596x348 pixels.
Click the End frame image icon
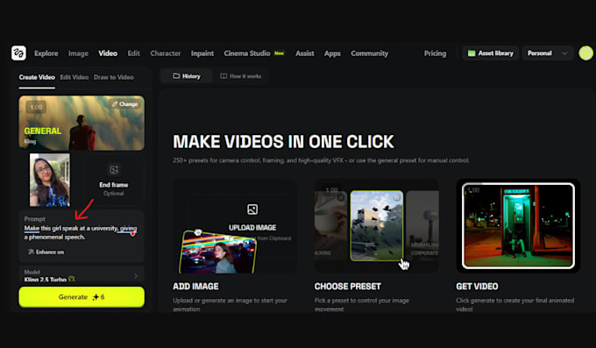click(114, 170)
